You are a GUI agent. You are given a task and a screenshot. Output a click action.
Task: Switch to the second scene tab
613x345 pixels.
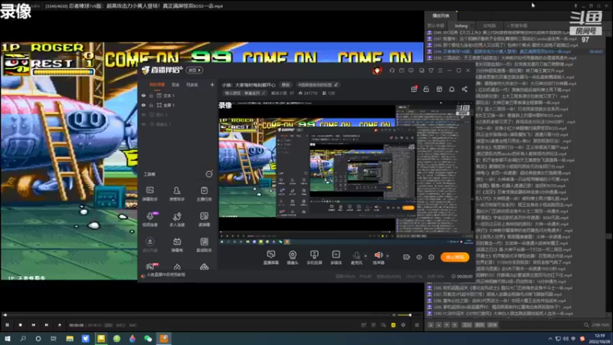click(175, 84)
